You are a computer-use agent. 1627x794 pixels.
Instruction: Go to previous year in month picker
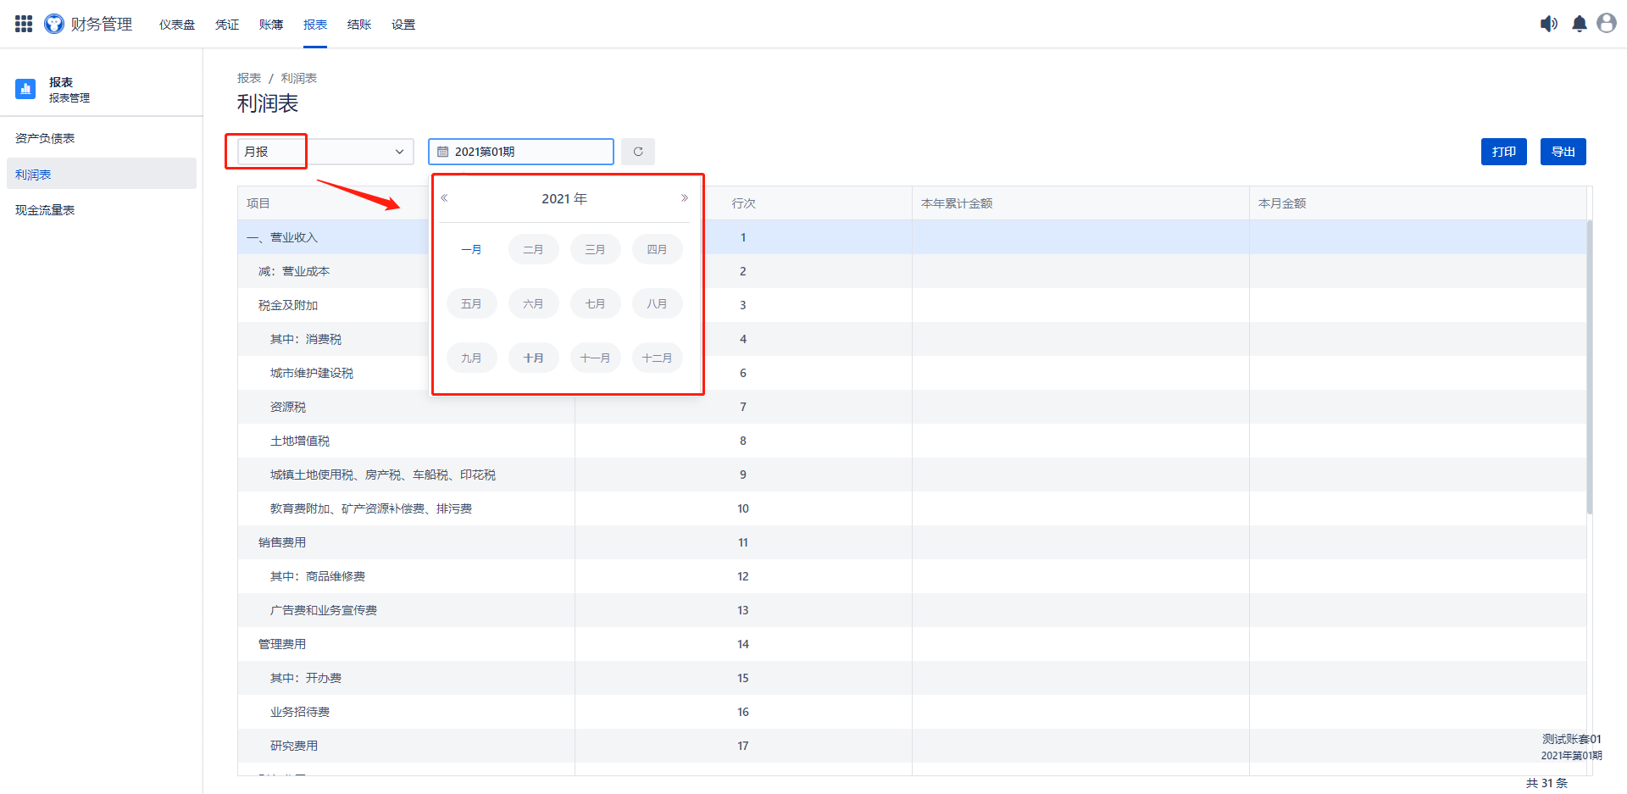[444, 198]
